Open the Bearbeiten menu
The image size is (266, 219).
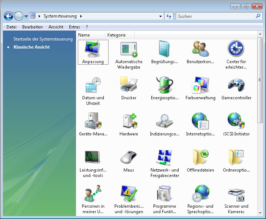tap(33, 27)
